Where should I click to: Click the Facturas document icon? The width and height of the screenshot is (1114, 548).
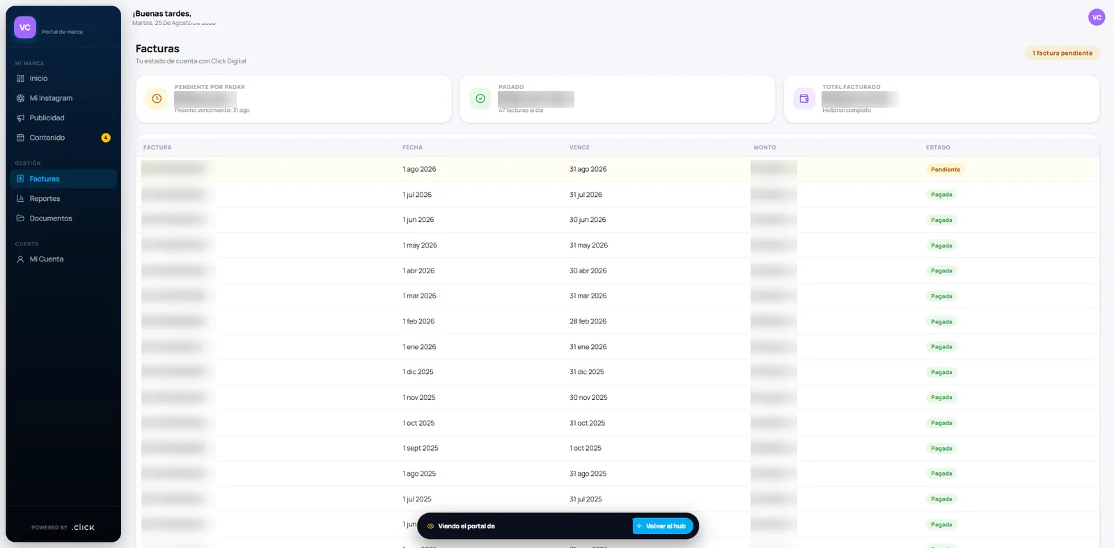tap(20, 179)
